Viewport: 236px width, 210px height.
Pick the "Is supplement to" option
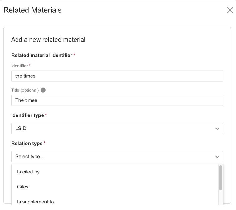[35, 202]
